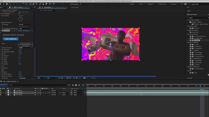Screen dimensions: 209x117
Task: Toggle the Complexity stopwatch
Action: [x=2, y=14]
